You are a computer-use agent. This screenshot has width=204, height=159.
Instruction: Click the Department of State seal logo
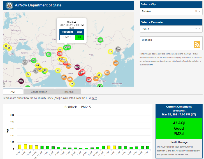pos(9,5)
